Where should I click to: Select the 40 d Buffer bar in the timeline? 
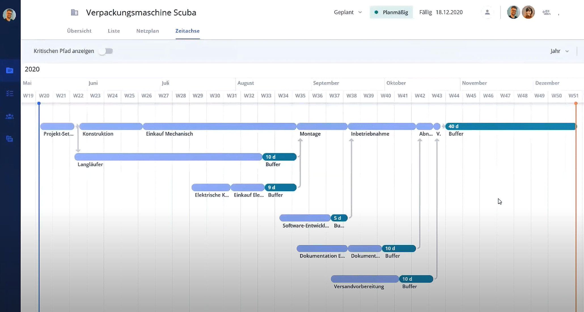click(510, 127)
